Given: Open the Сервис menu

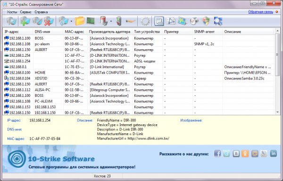Looking at the screenshot, I should click(x=25, y=12).
